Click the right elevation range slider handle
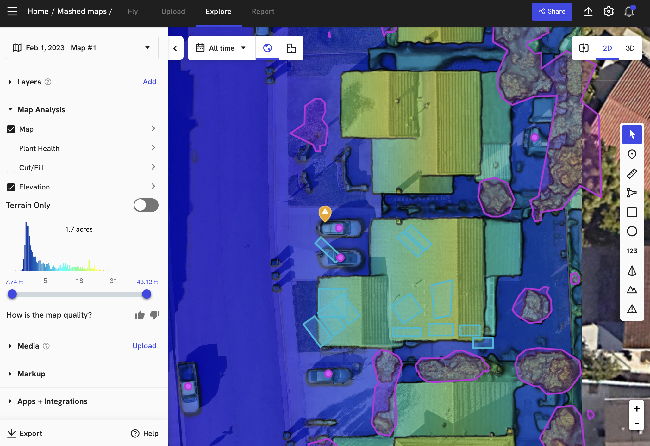 [x=147, y=294]
